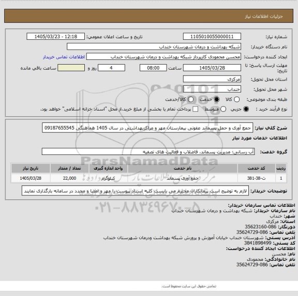Click the announcement date and time field
The height and width of the screenshot is (296, 298).
(x=56, y=37)
